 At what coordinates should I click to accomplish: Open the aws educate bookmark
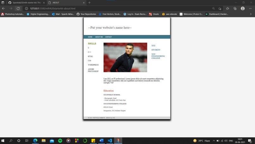pos(170,14)
